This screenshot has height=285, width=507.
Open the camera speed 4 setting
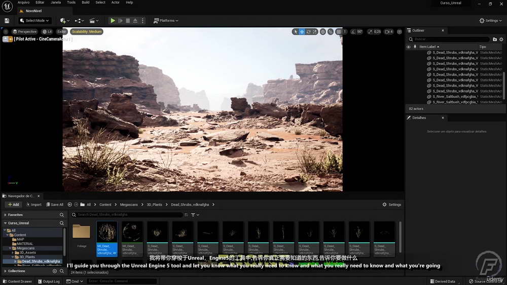tap(389, 31)
